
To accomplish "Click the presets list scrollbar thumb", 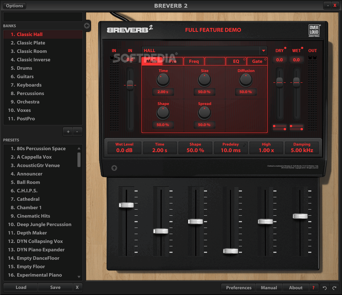I will coord(79,160).
